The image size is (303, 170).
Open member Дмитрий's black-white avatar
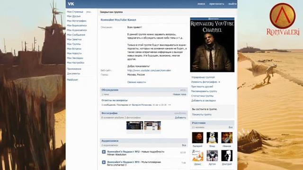227,155
